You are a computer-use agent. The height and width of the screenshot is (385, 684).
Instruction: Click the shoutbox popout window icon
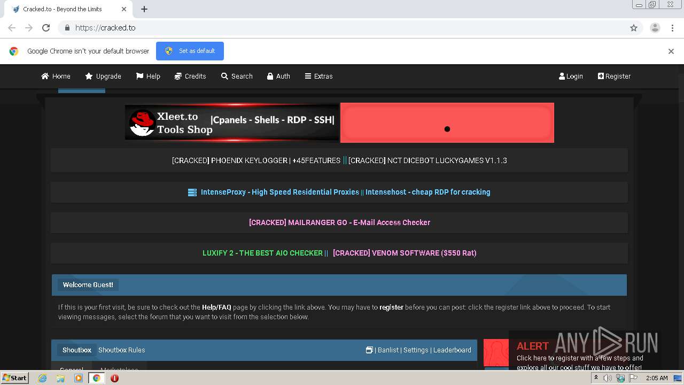(x=369, y=350)
